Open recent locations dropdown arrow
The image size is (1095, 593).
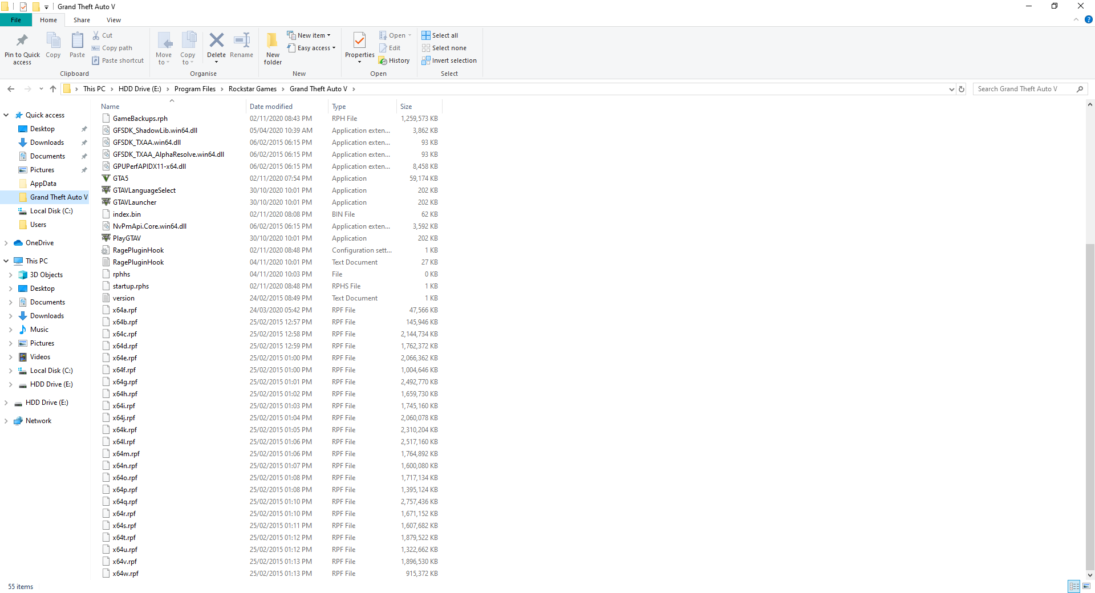tap(41, 89)
